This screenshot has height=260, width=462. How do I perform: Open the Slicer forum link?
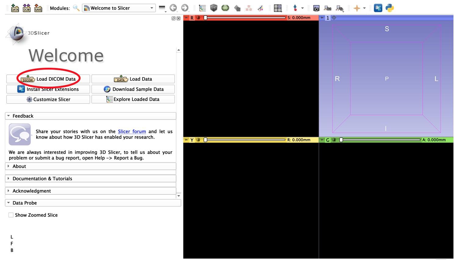(x=132, y=132)
